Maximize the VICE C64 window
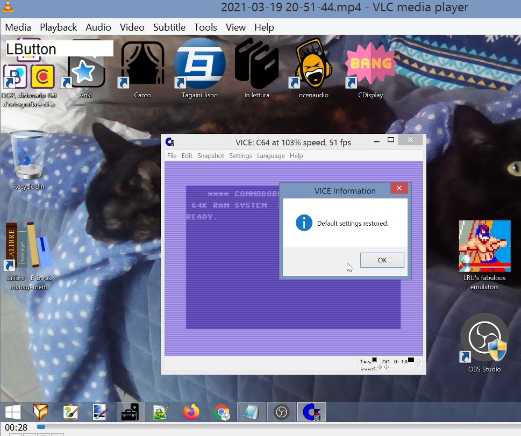This screenshot has width=521, height=436. click(391, 140)
